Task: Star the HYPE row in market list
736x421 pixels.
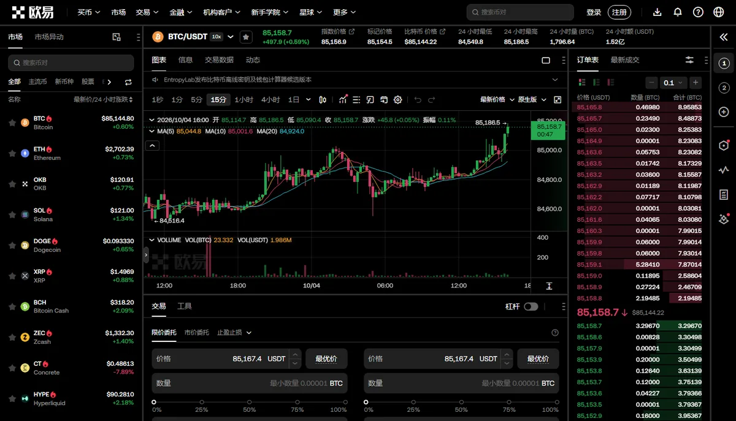Action: point(12,398)
